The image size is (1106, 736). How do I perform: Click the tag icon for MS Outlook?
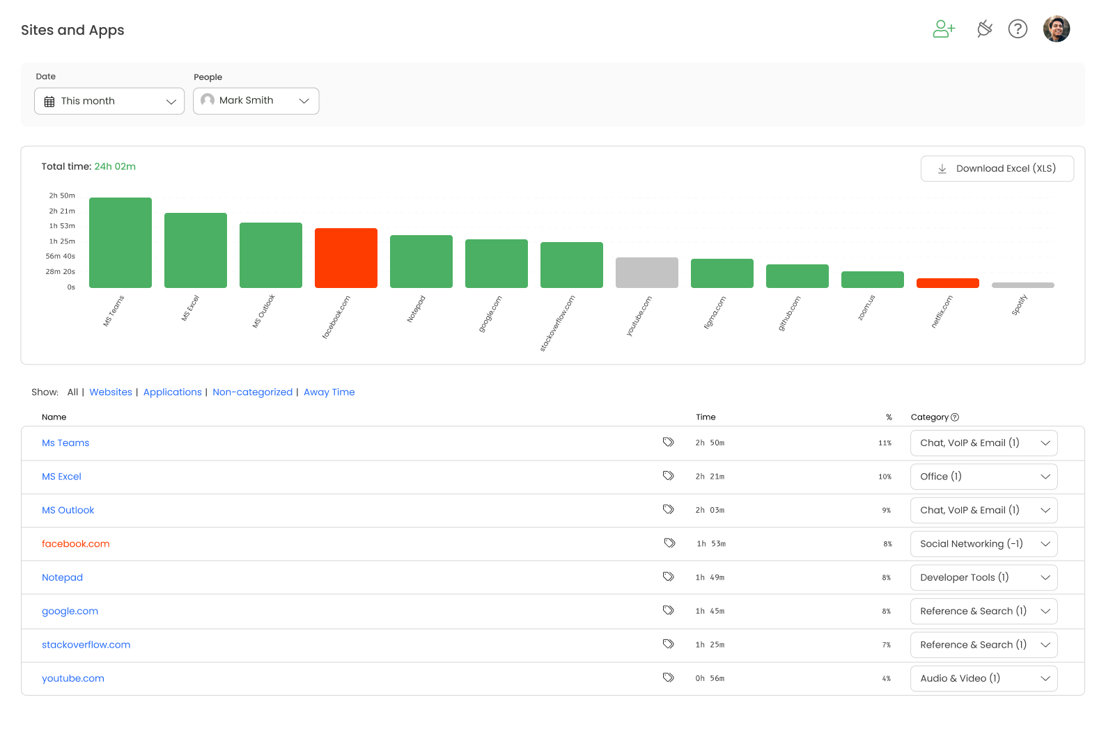668,509
